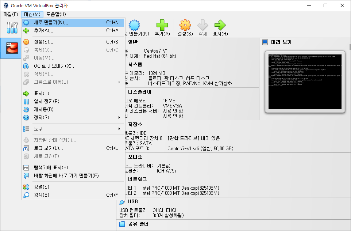Click the 1024 MB memory value
Screen dimensions: 351x231
pyautogui.click(x=157, y=73)
